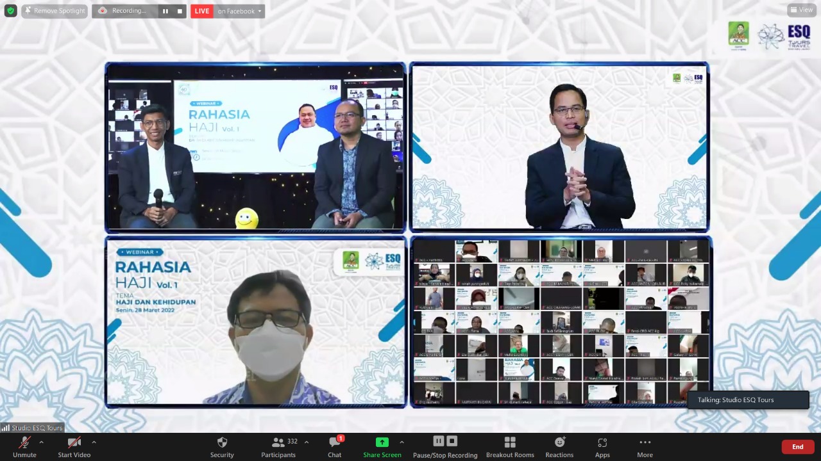
Task: Click the green encryption shield icon
Action: (x=10, y=11)
